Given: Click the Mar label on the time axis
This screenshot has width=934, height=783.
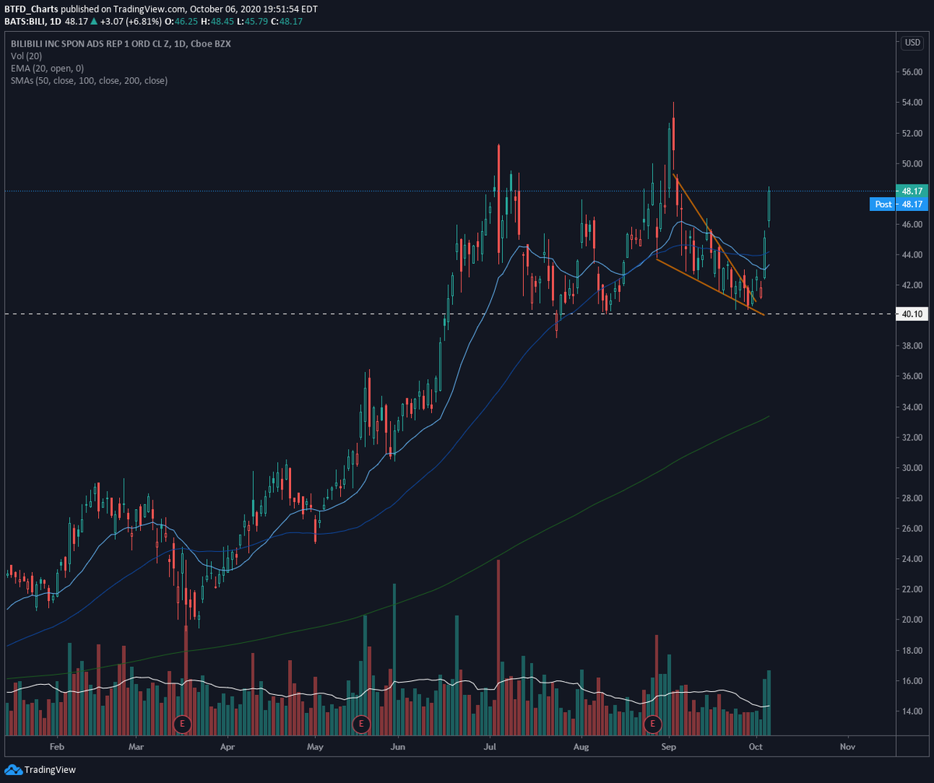Looking at the screenshot, I should coord(136,747).
